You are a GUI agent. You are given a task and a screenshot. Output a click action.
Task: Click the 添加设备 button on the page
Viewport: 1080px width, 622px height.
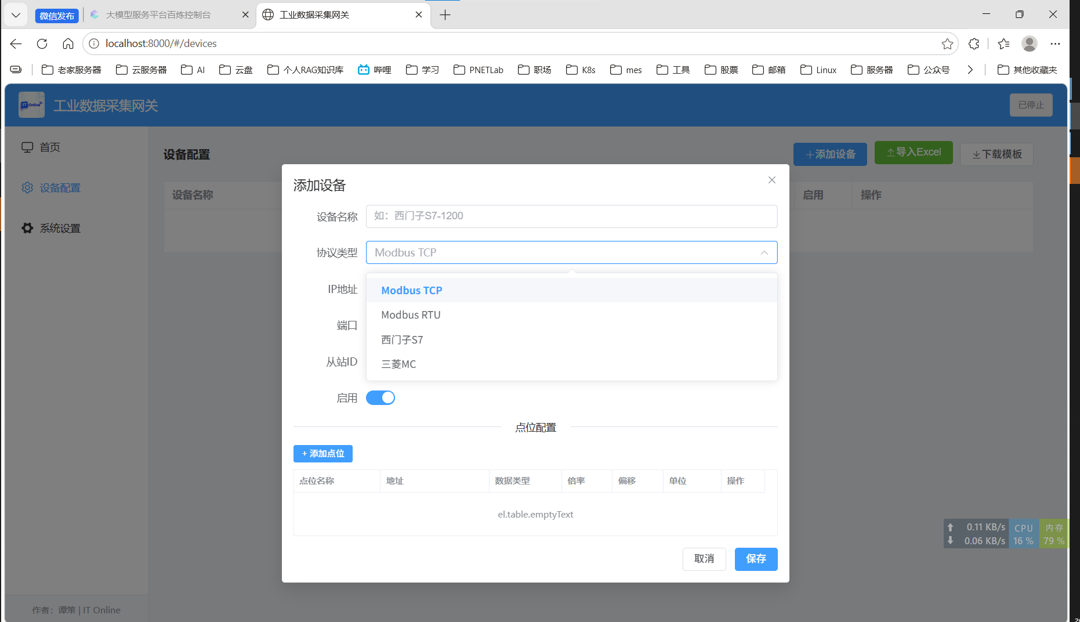point(830,154)
